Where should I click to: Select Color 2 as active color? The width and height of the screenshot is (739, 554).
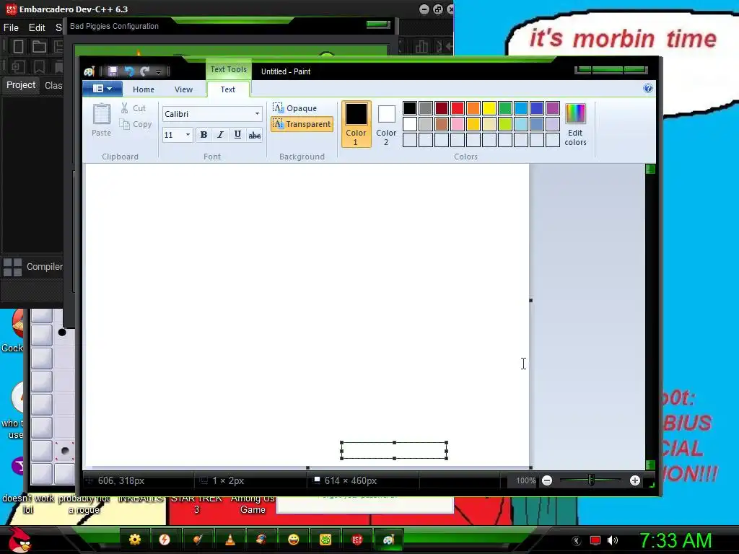point(386,124)
